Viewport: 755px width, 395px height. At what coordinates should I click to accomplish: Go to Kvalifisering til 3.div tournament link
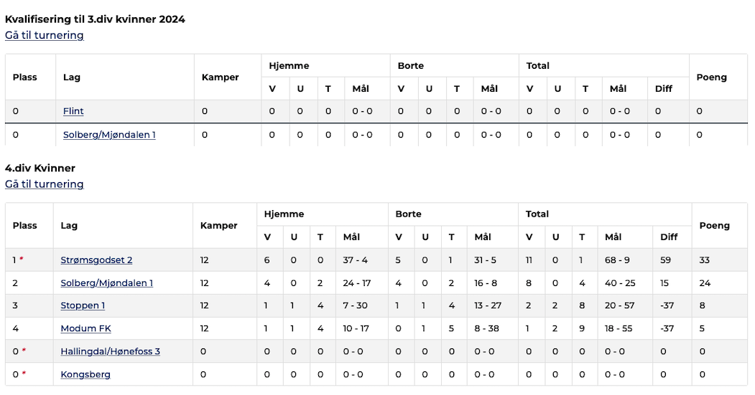[45, 35]
